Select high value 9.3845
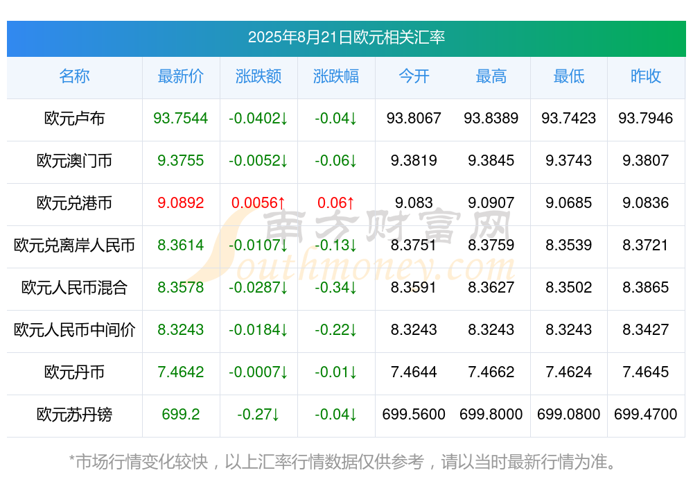The image size is (693, 484). (491, 161)
